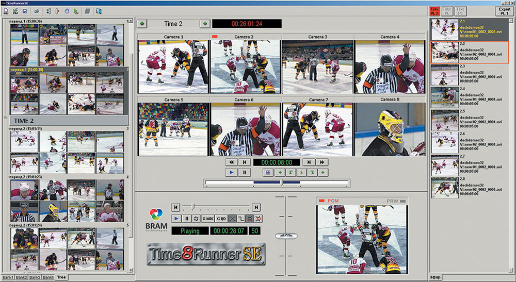Click the G MIX button
The height and width of the screenshot is (282, 516).
tap(207, 219)
